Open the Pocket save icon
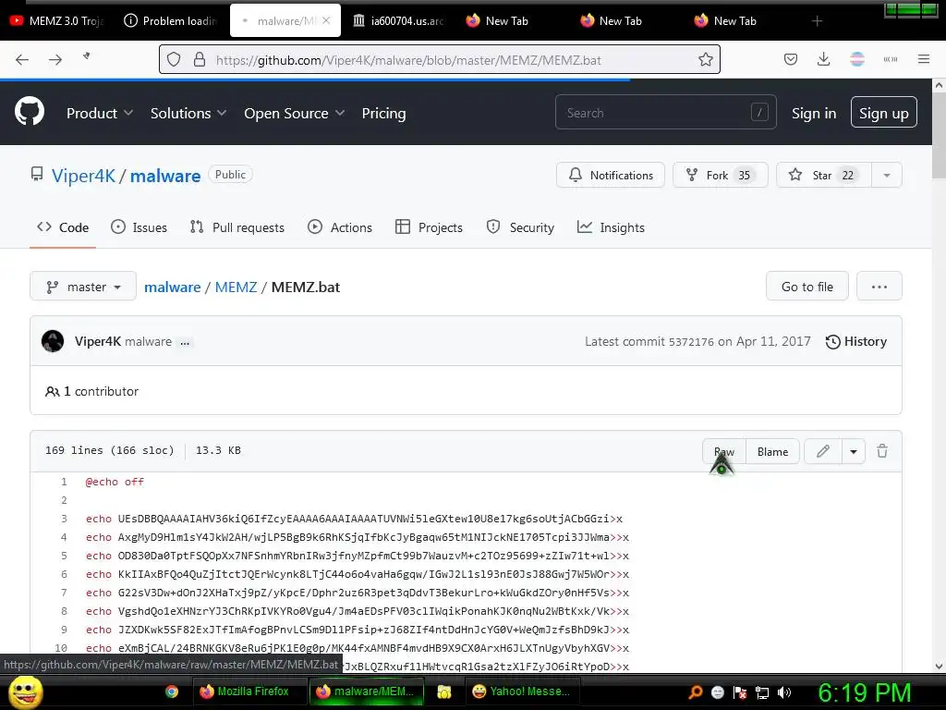The height and width of the screenshot is (710, 946). 791,59
